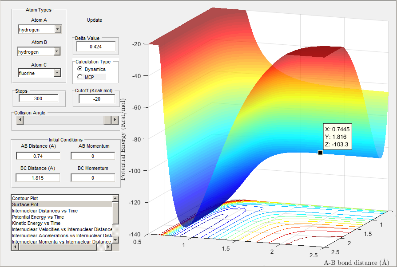Select Internuclear Accelerations vs Internuclear Distance
The width and height of the screenshot is (397, 267).
click(x=62, y=236)
